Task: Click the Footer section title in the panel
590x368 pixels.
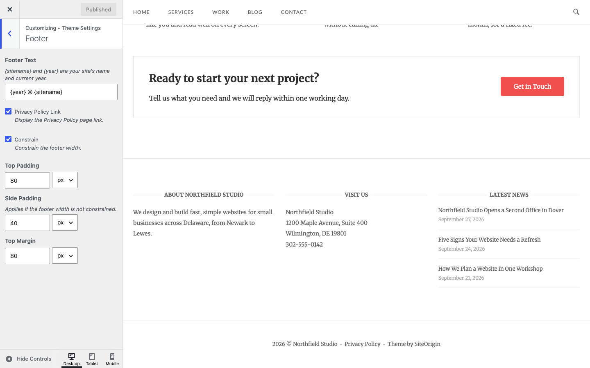Action: pyautogui.click(x=37, y=38)
